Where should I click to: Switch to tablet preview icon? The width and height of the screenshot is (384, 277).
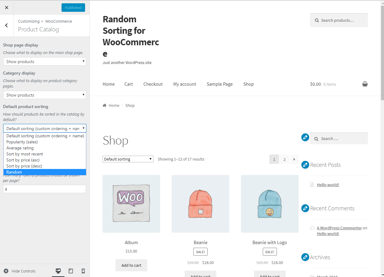[x=71, y=271]
